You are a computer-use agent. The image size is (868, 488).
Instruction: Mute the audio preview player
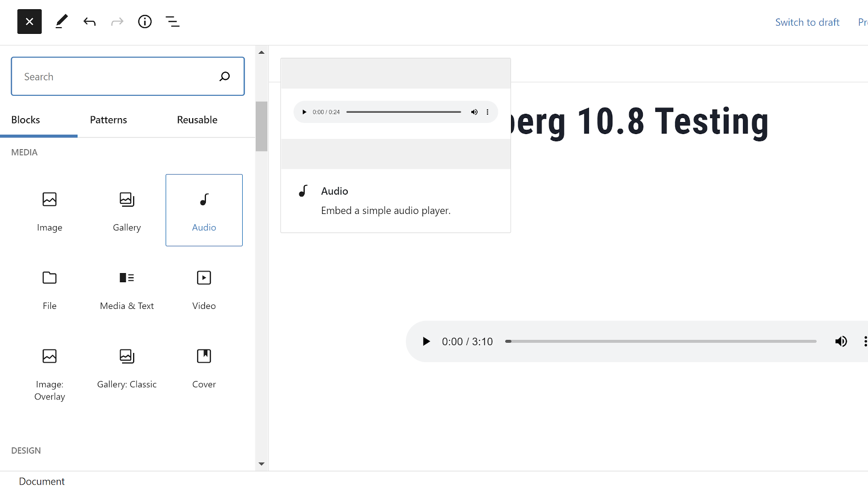click(x=474, y=112)
